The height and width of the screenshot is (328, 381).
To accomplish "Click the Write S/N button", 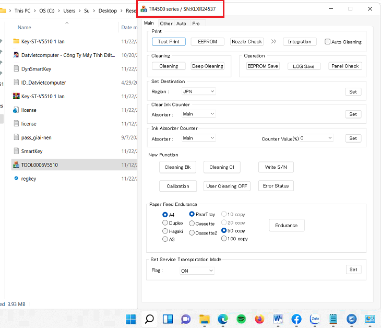I will point(276,167).
